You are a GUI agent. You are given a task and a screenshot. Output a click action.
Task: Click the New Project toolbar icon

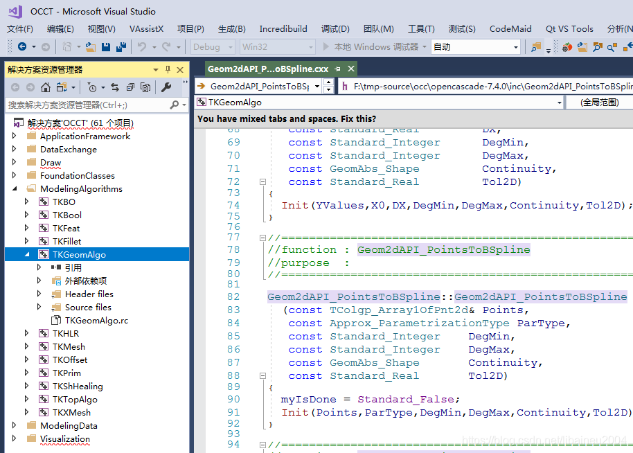pyautogui.click(x=67, y=47)
